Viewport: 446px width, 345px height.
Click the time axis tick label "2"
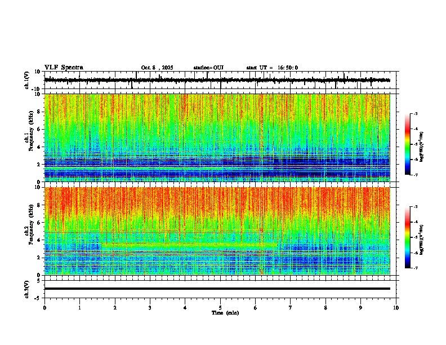tap(115, 308)
